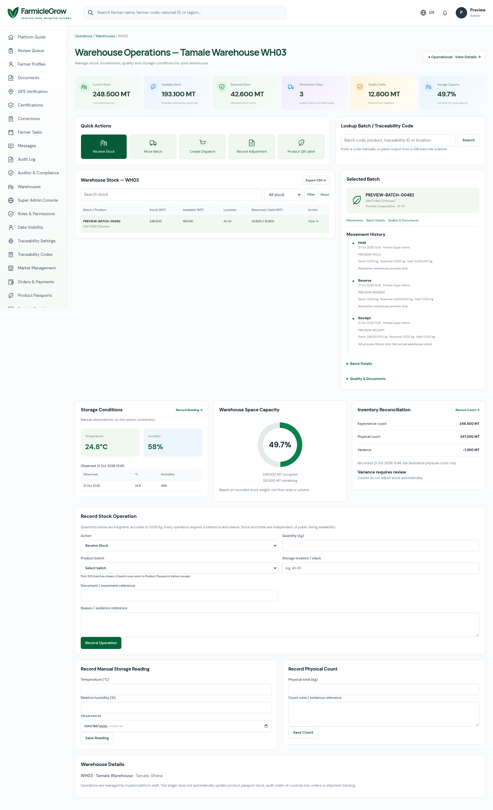The height and width of the screenshot is (810, 493).
Task: Open Farmer Tasks calendar icon
Action: click(11, 132)
